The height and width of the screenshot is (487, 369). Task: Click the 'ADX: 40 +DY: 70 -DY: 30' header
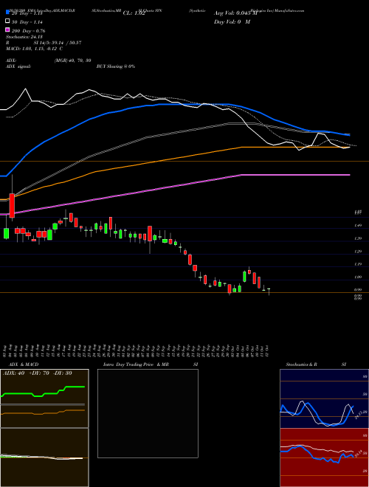[x=38, y=373]
